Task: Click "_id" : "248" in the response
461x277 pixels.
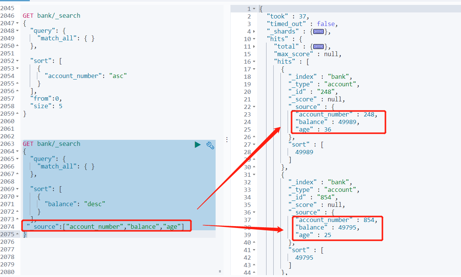Action: pos(313,92)
